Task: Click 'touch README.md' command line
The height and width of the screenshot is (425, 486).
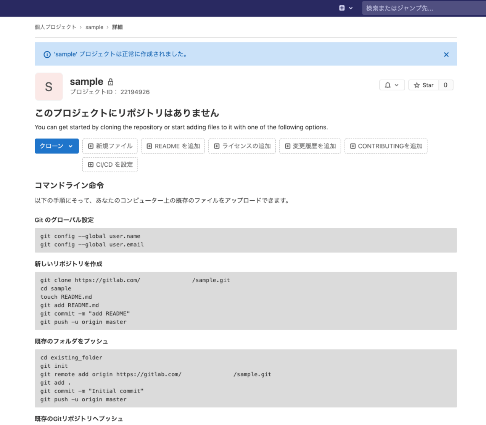Action: [66, 297]
